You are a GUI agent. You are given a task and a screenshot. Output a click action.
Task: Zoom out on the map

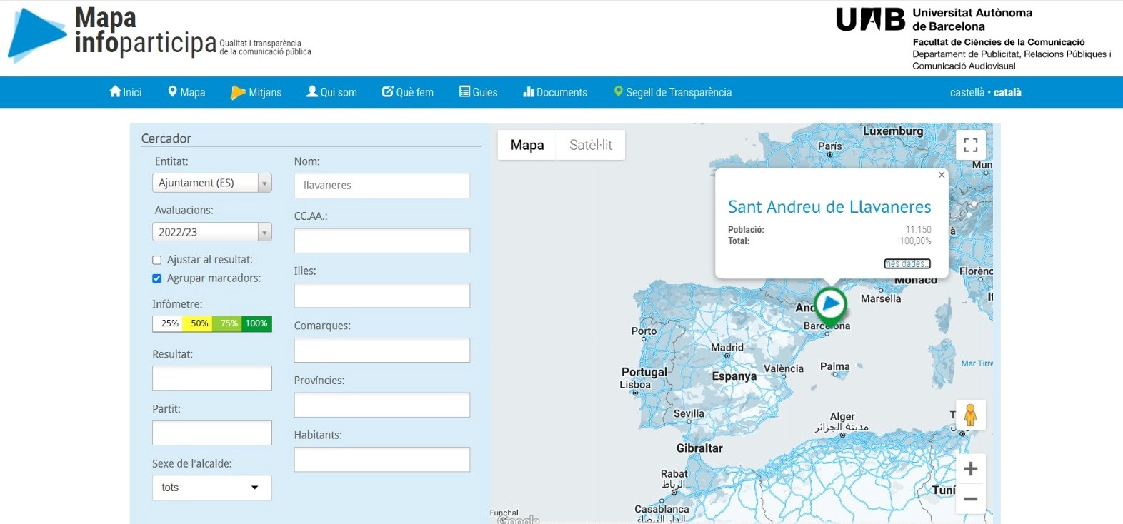tap(970, 499)
